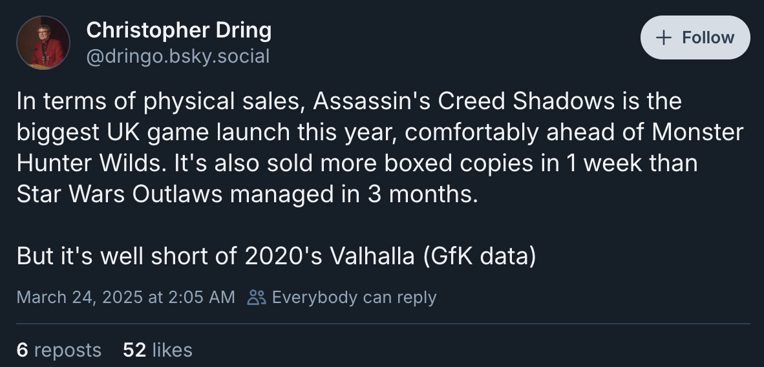View the likes list via the likes label
The width and height of the screenshot is (764, 367).
click(173, 350)
